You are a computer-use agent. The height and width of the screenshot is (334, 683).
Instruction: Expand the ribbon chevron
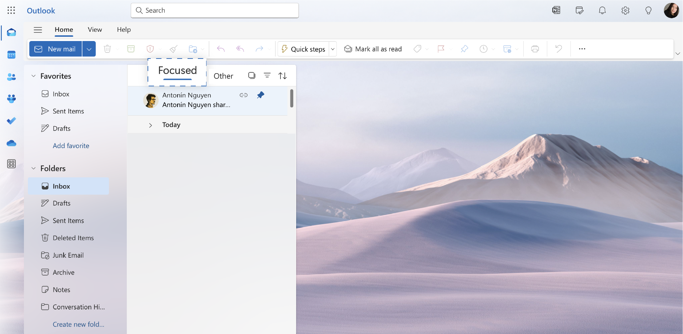(678, 54)
